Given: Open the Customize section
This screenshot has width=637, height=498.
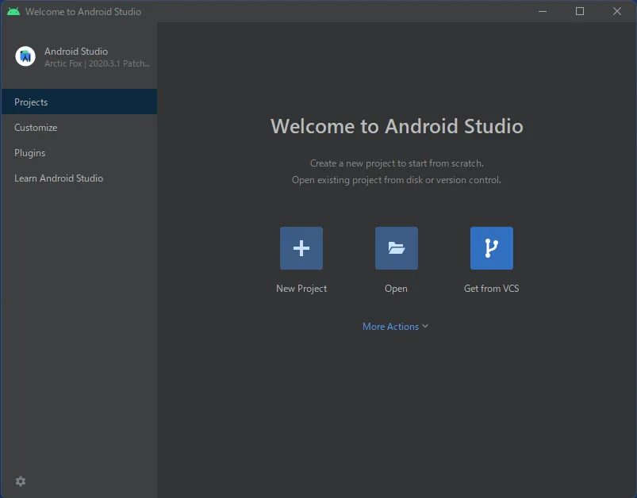Looking at the screenshot, I should (36, 128).
